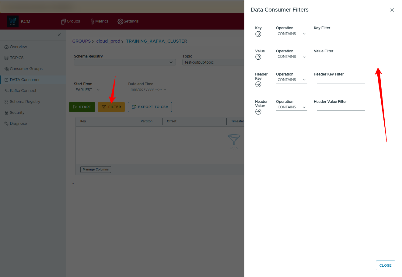
Task: Apply the Key filter arrow icon
Action: point(258,34)
